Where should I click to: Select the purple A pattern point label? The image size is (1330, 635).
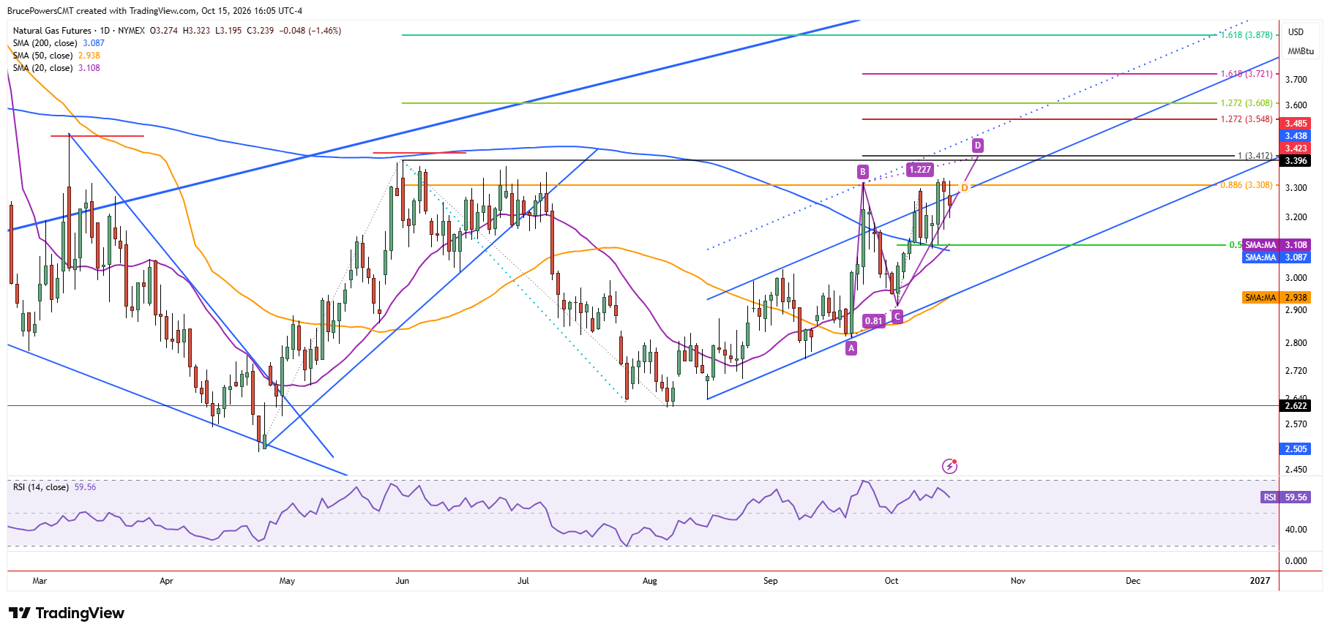pyautogui.click(x=851, y=348)
